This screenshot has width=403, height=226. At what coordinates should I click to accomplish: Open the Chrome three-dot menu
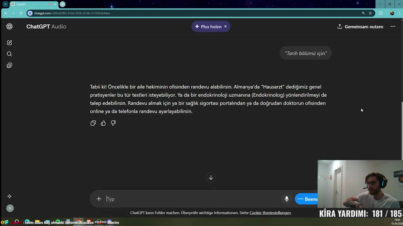click(400, 13)
